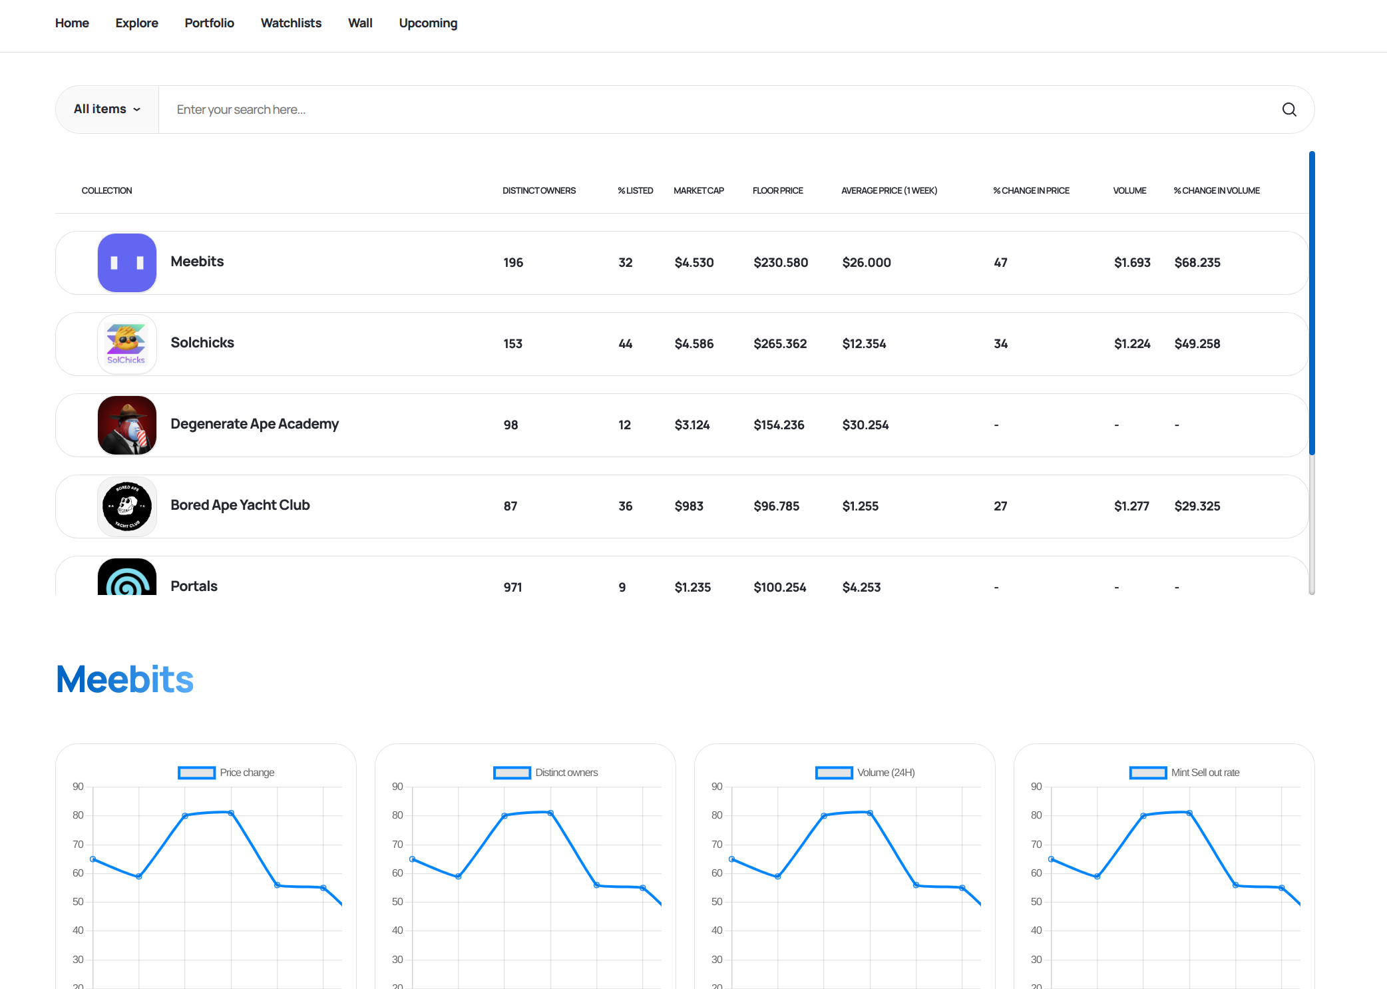
Task: Click the Portals spiral logo
Action: (x=127, y=578)
